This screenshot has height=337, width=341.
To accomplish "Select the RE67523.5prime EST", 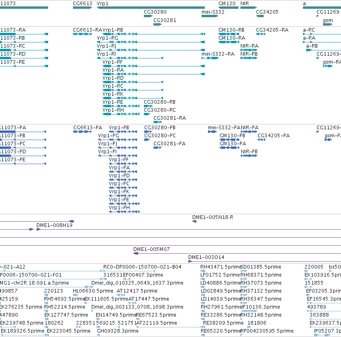I will tap(137, 319).
